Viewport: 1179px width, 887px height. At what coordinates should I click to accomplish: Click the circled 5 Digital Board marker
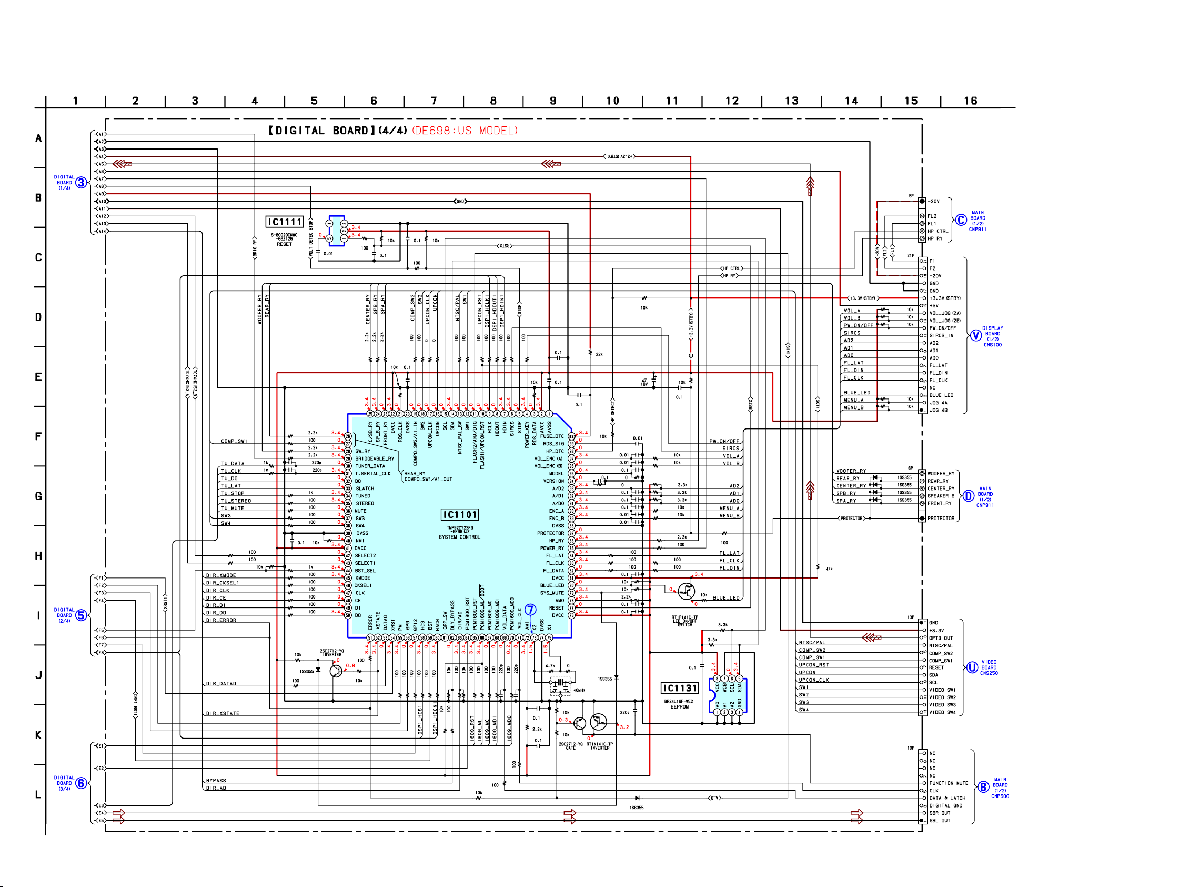(81, 615)
